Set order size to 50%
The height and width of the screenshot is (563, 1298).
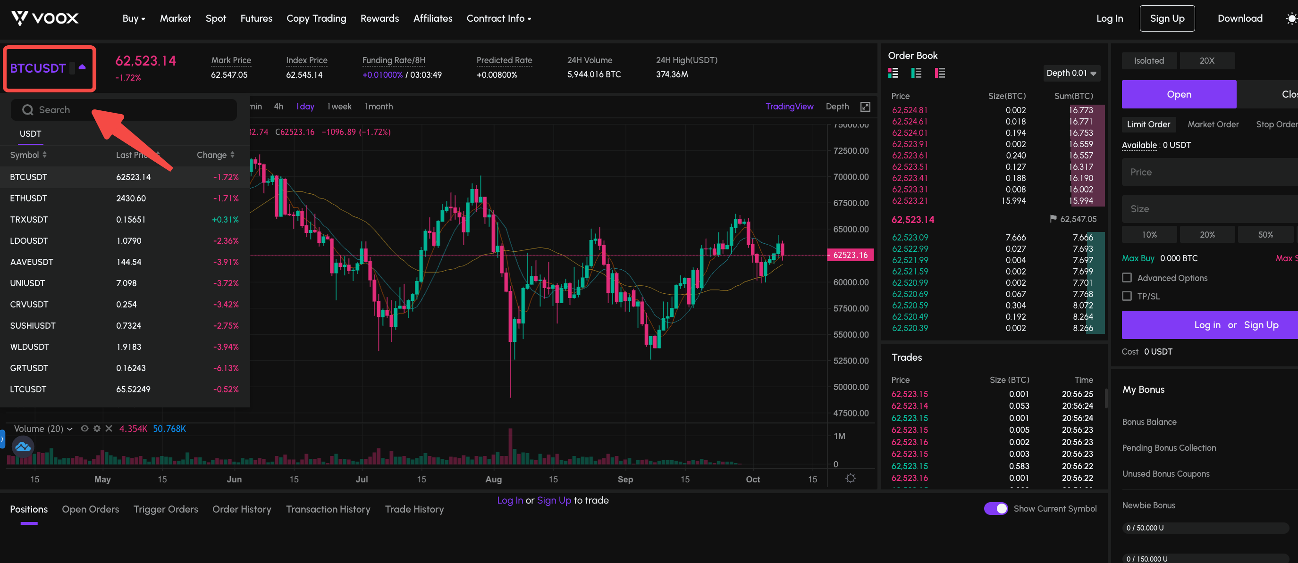pos(1266,234)
